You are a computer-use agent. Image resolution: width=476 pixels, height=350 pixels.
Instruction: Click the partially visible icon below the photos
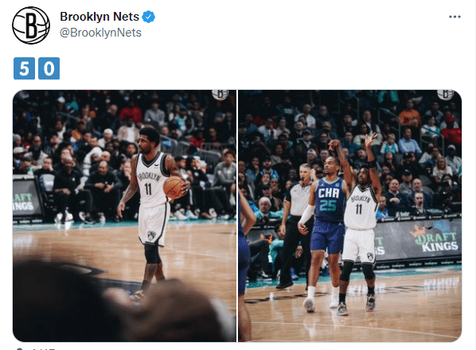click(x=19, y=348)
